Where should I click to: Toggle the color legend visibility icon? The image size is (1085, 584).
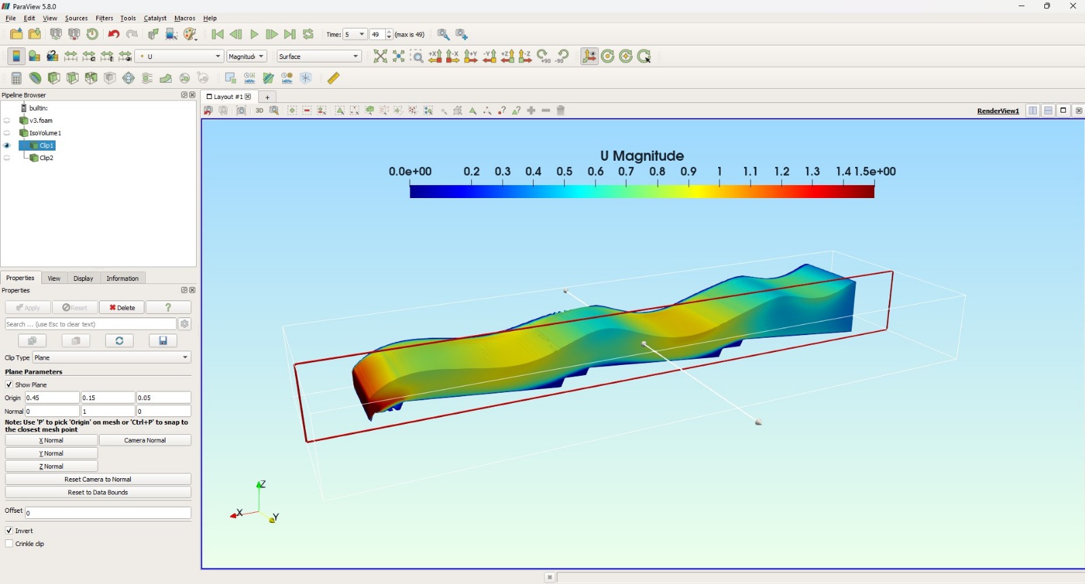pos(16,57)
